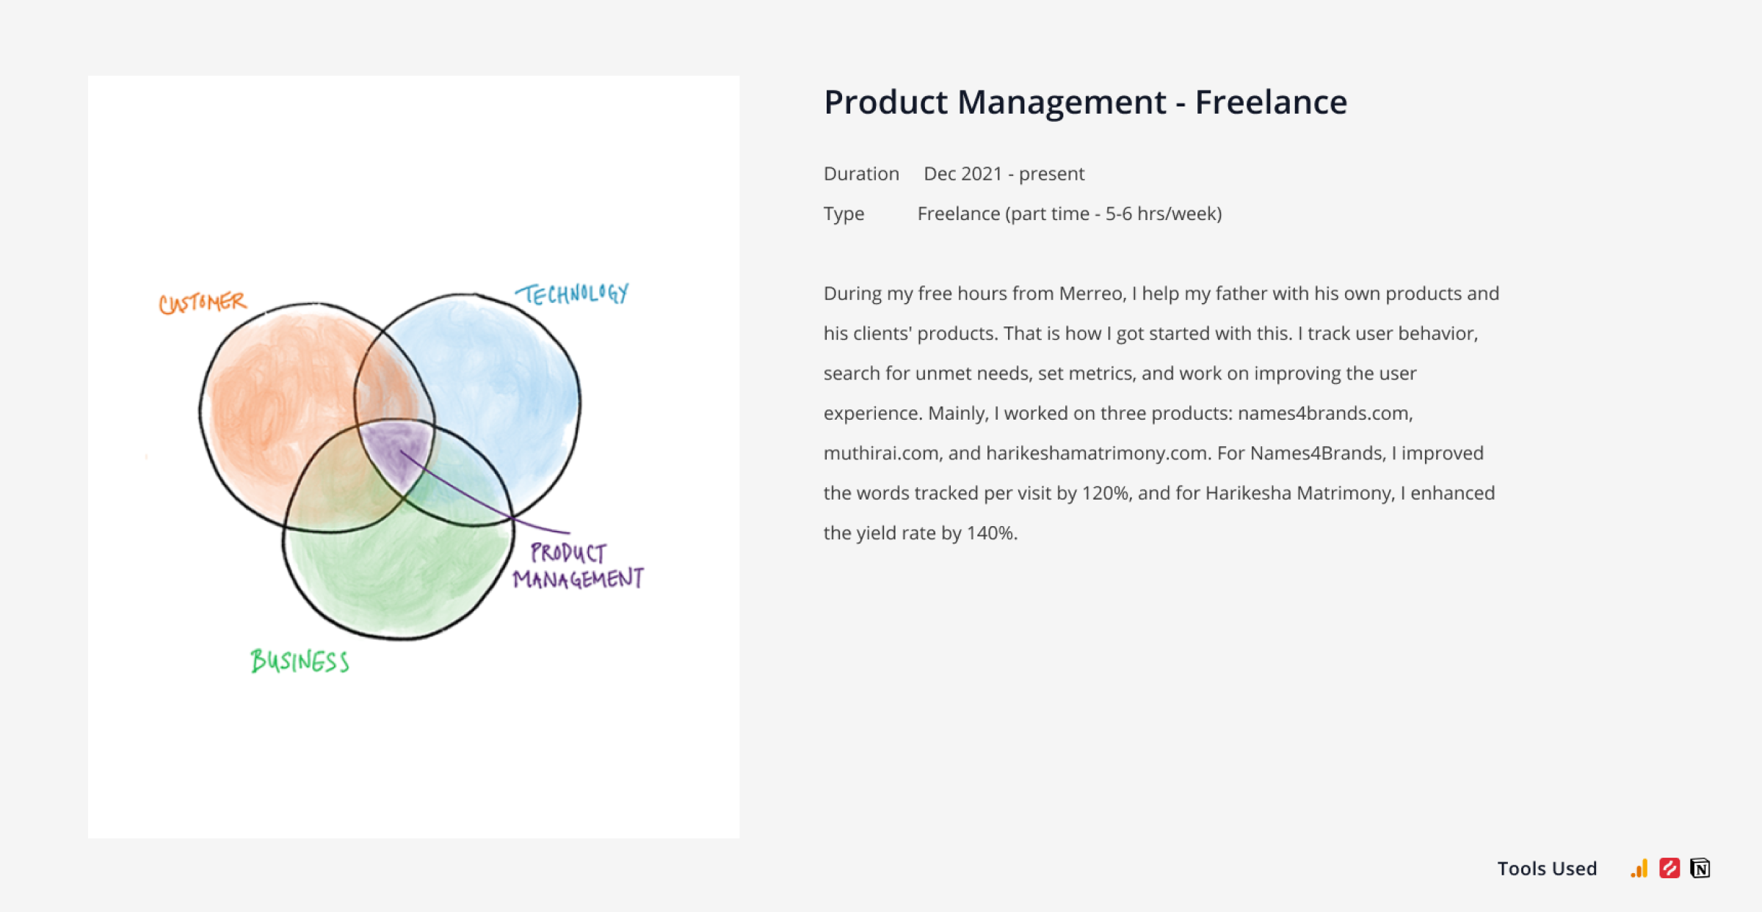Click the harikeshamatrimony.com text
This screenshot has width=1762, height=912.
(x=1096, y=453)
